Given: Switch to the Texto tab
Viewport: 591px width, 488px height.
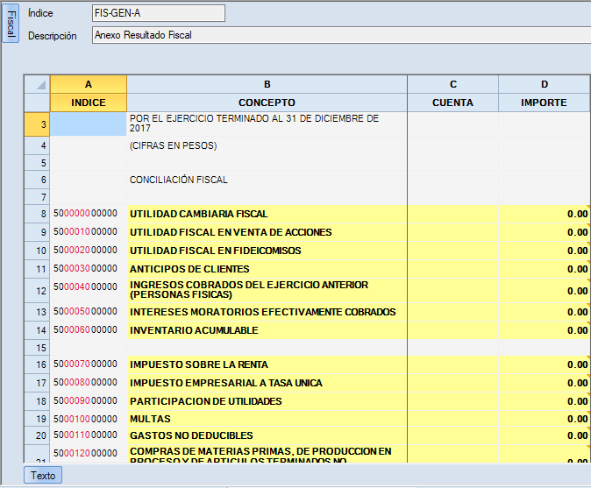Looking at the screenshot, I should pos(42,475).
